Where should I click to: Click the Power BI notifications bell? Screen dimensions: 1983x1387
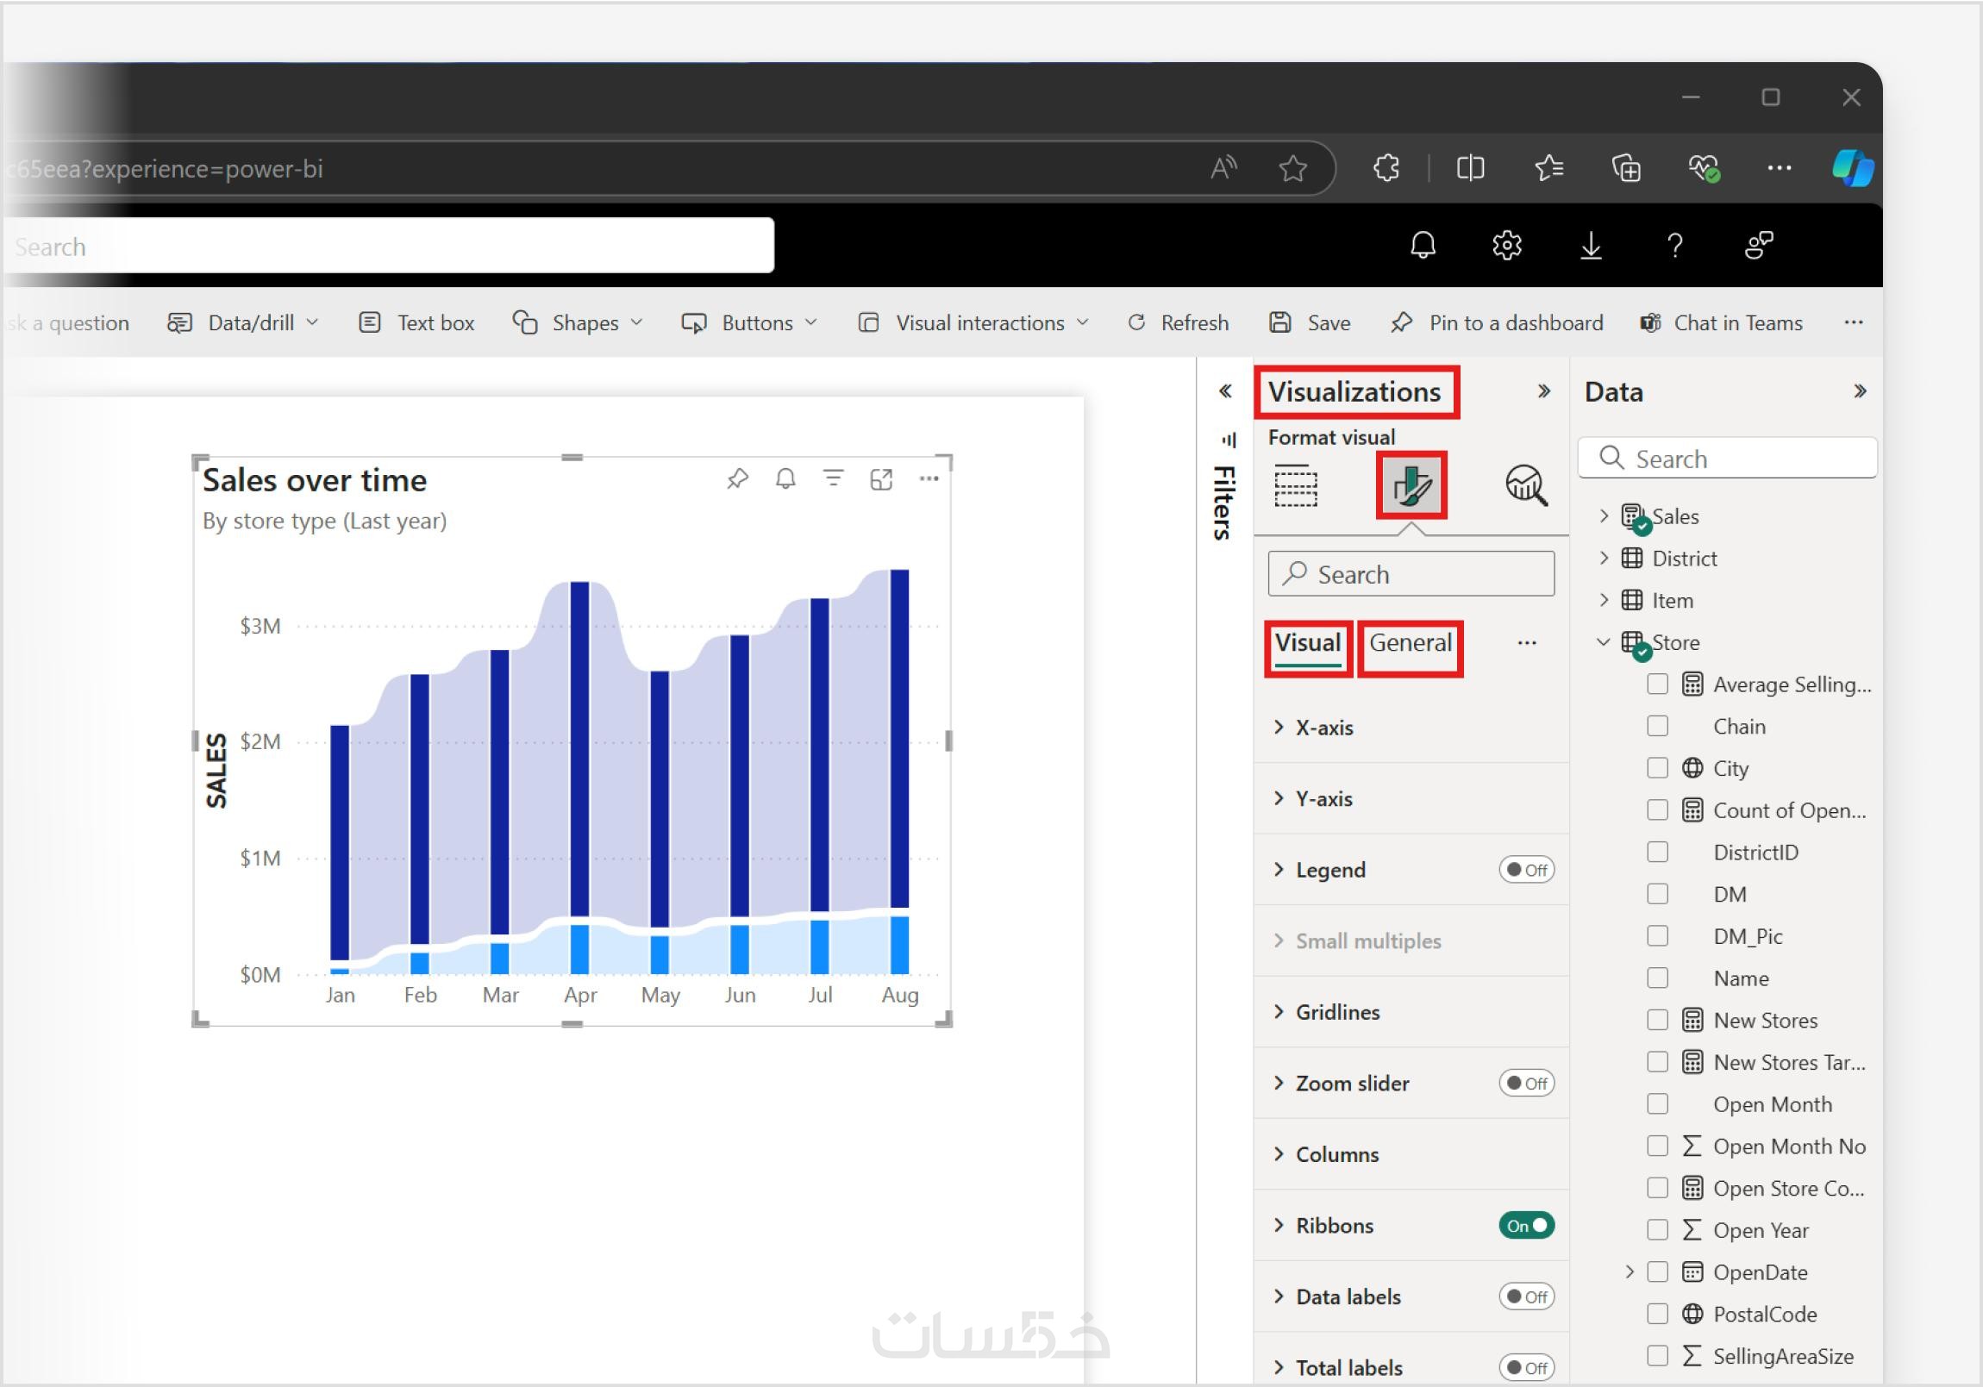1423,247
